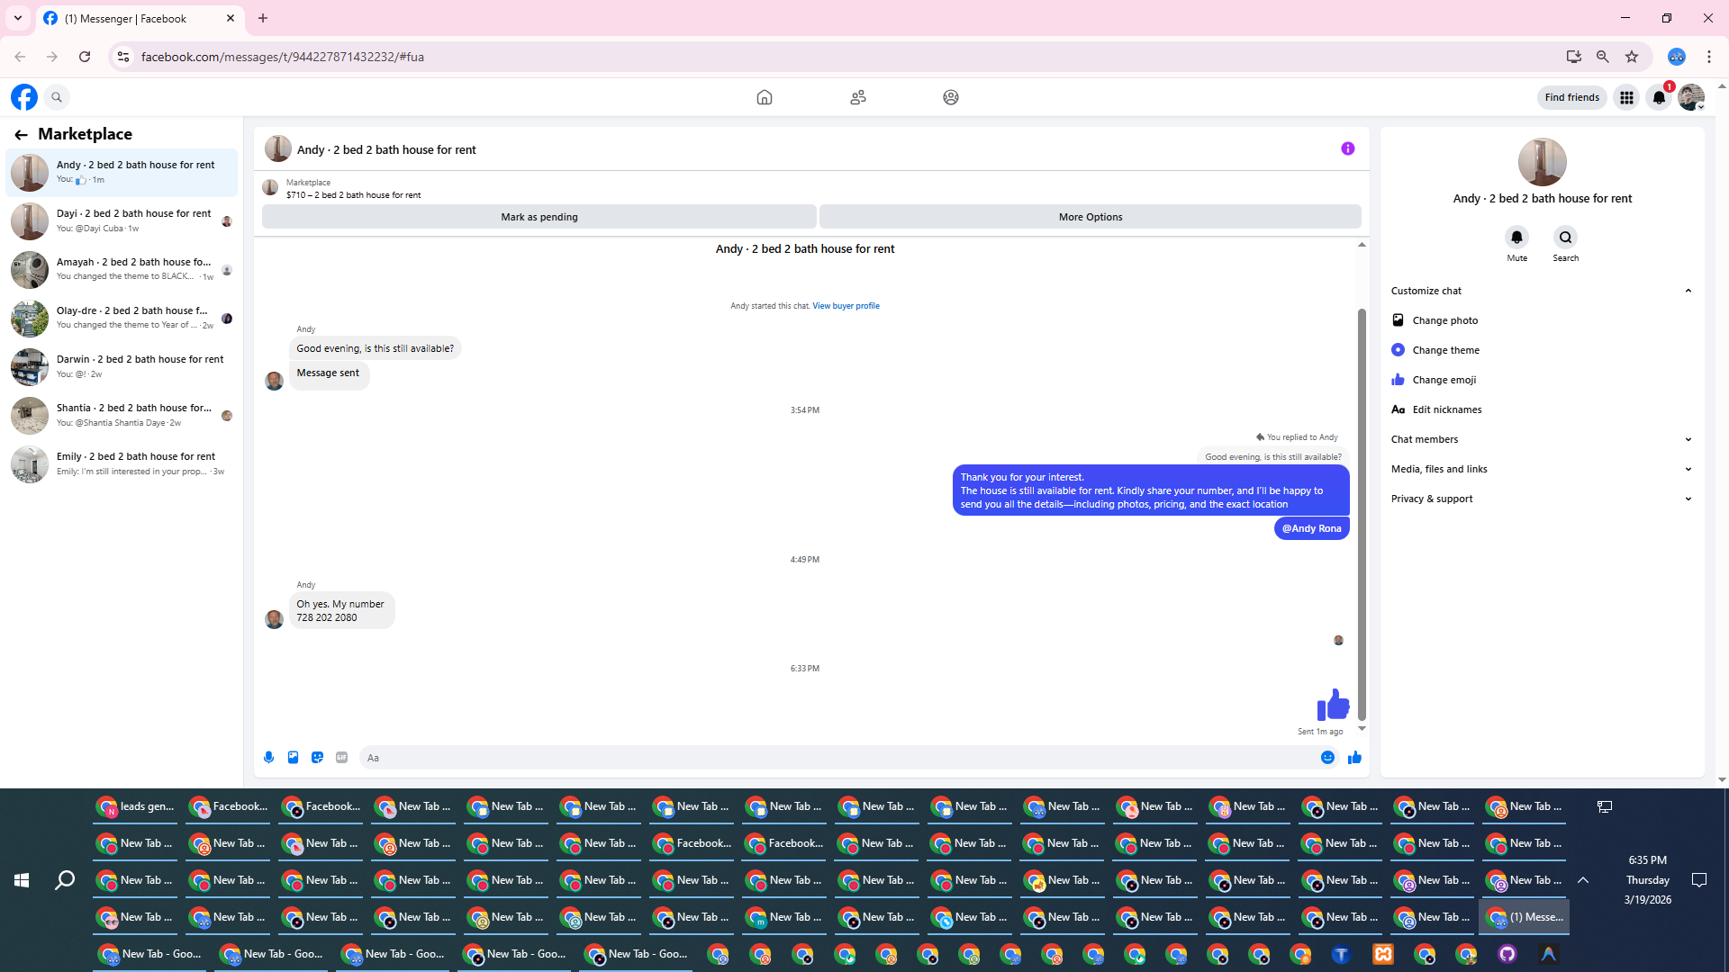Send a thumbs-up like
This screenshot has height=972, width=1729.
point(1354,758)
